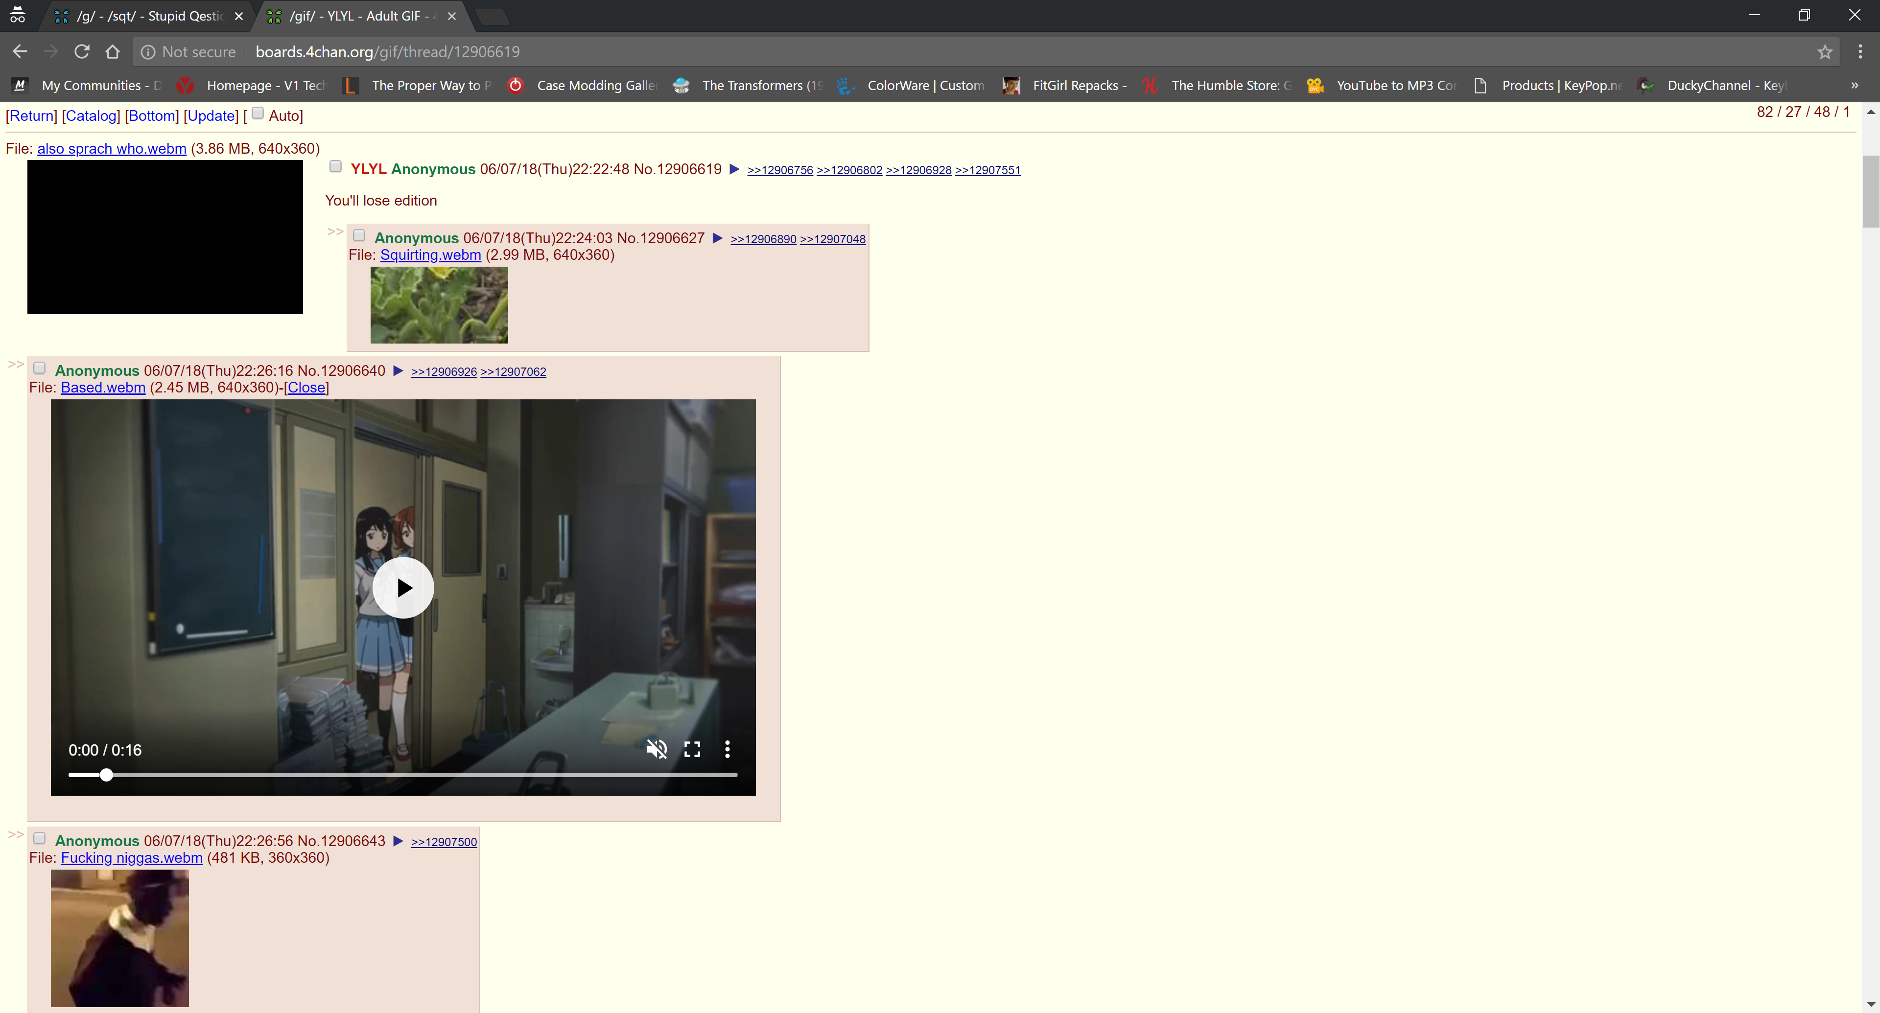Open The Transformers bookmark
Screen dimensions: 1880x1013
click(748, 85)
